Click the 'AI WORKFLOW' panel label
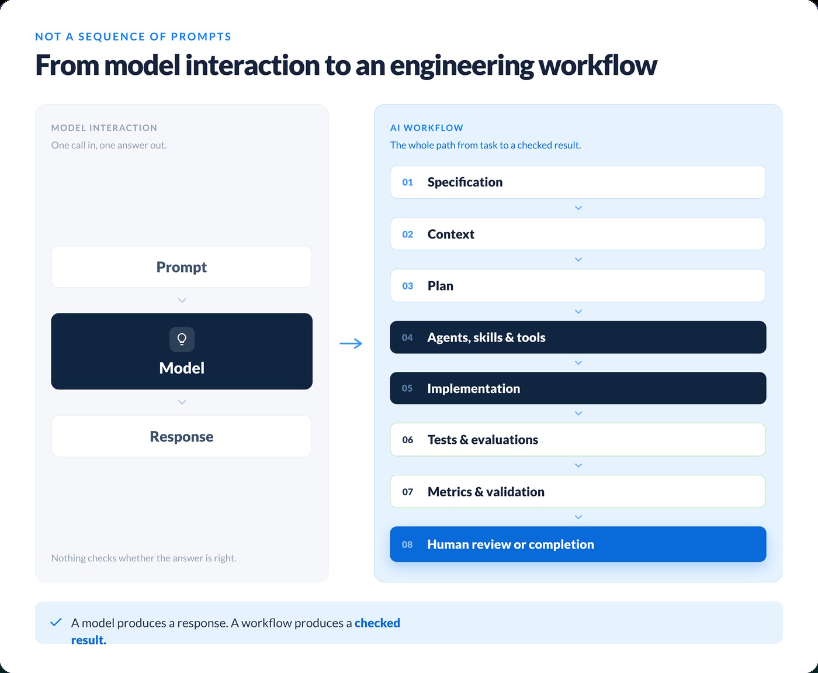This screenshot has height=673, width=818. 427,127
